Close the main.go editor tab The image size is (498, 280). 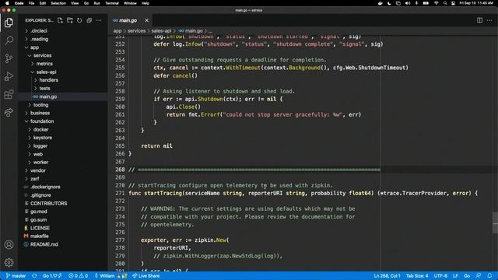tap(146, 20)
